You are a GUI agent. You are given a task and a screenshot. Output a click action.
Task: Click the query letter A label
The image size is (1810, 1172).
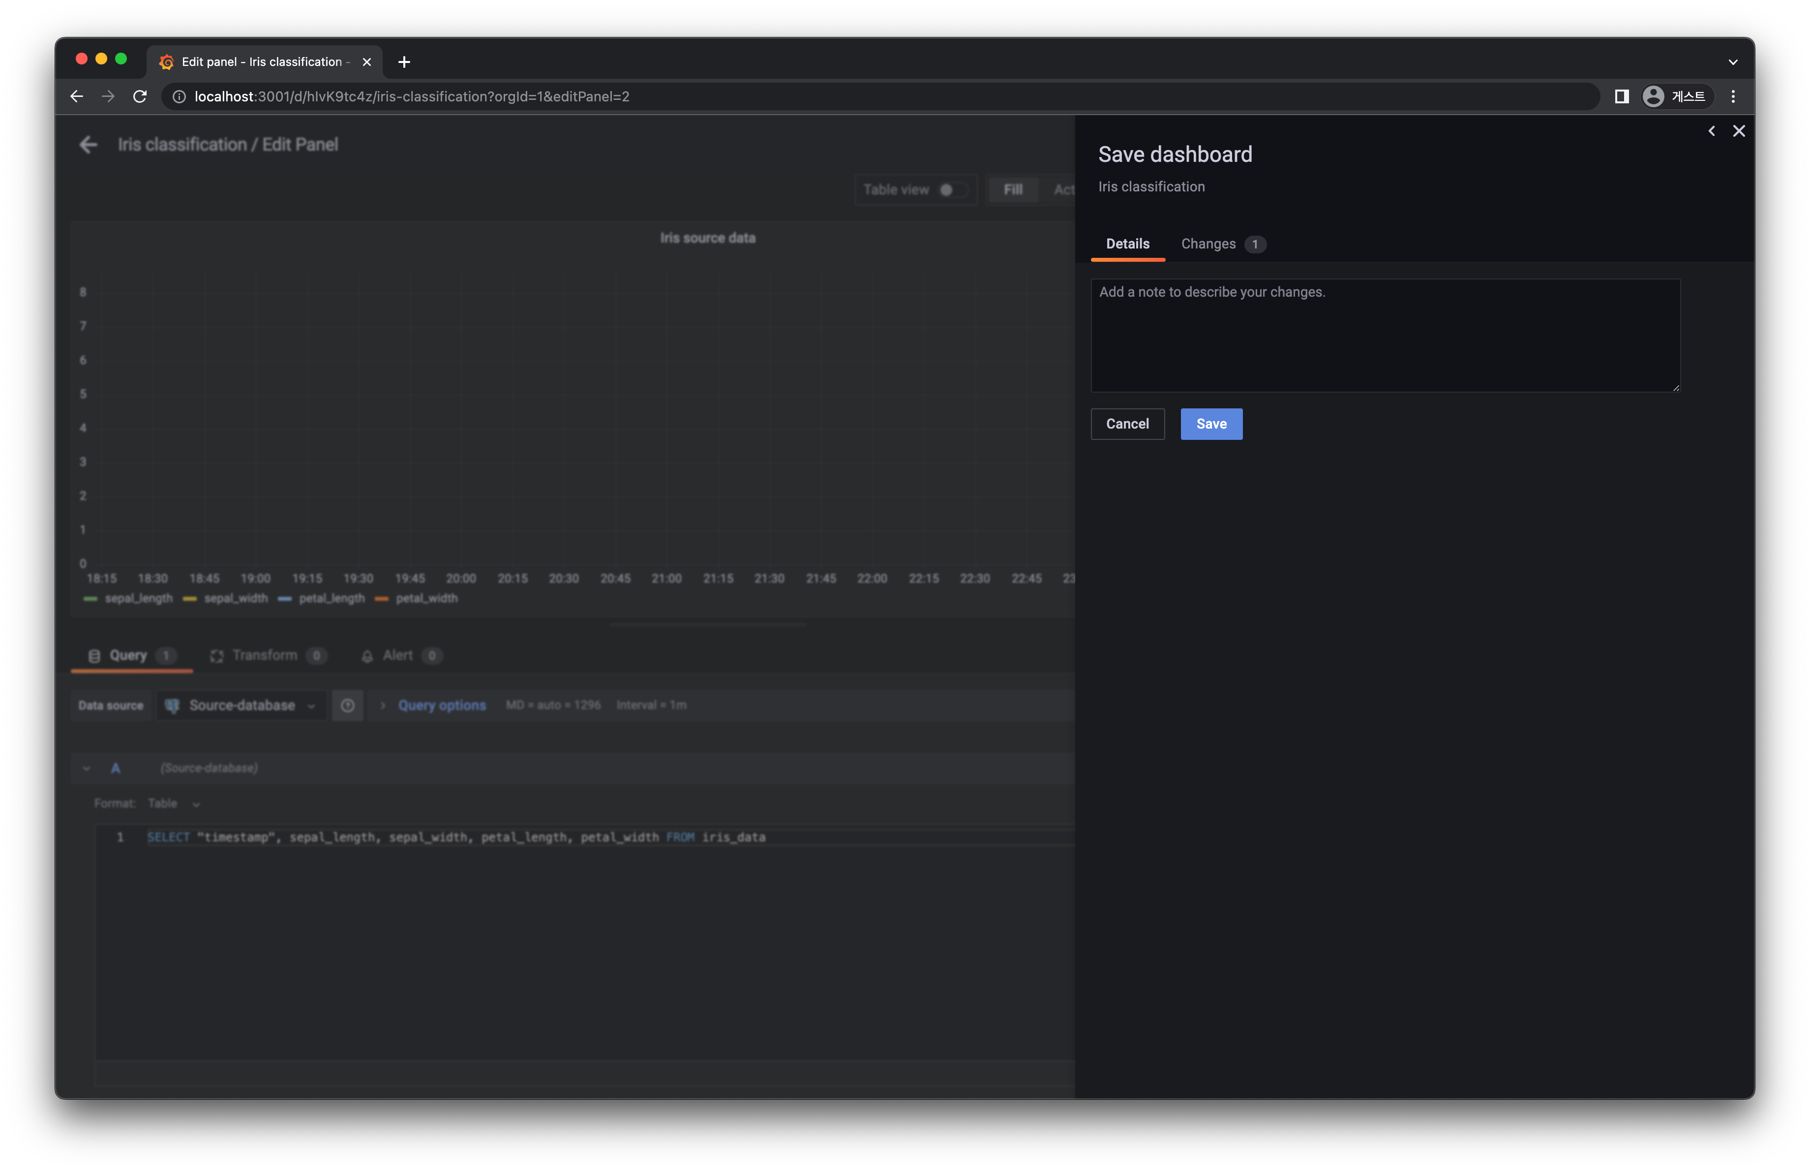click(x=116, y=768)
